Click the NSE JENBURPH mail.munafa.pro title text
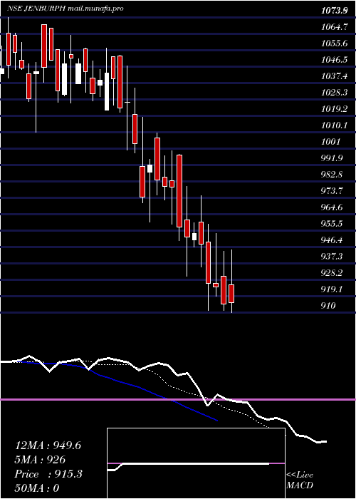Screen dimensions: 356x499 [66, 9]
